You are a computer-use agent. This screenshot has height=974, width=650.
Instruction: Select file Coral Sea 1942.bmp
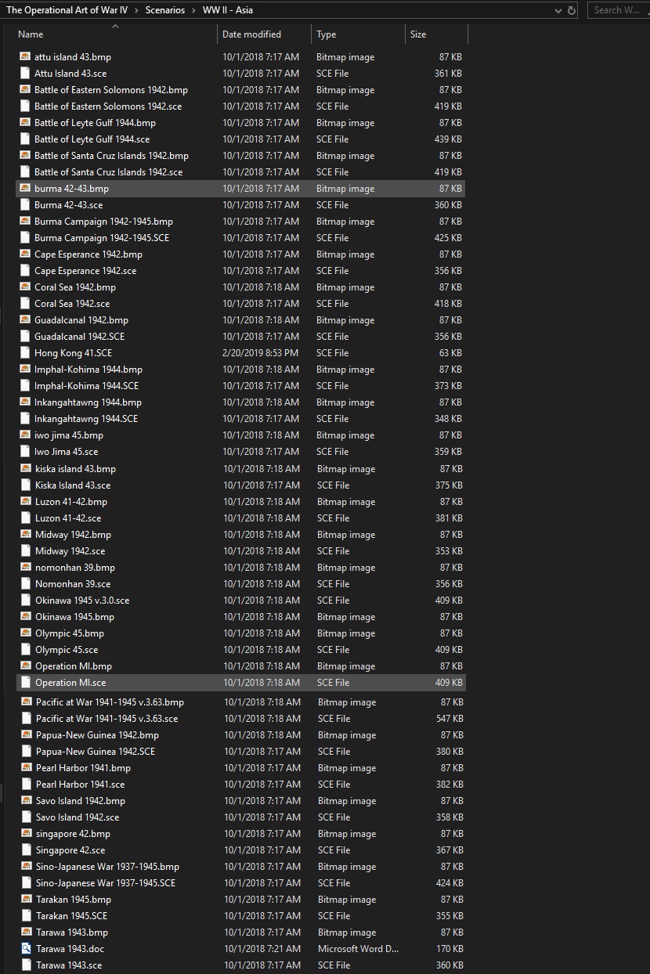(x=75, y=287)
